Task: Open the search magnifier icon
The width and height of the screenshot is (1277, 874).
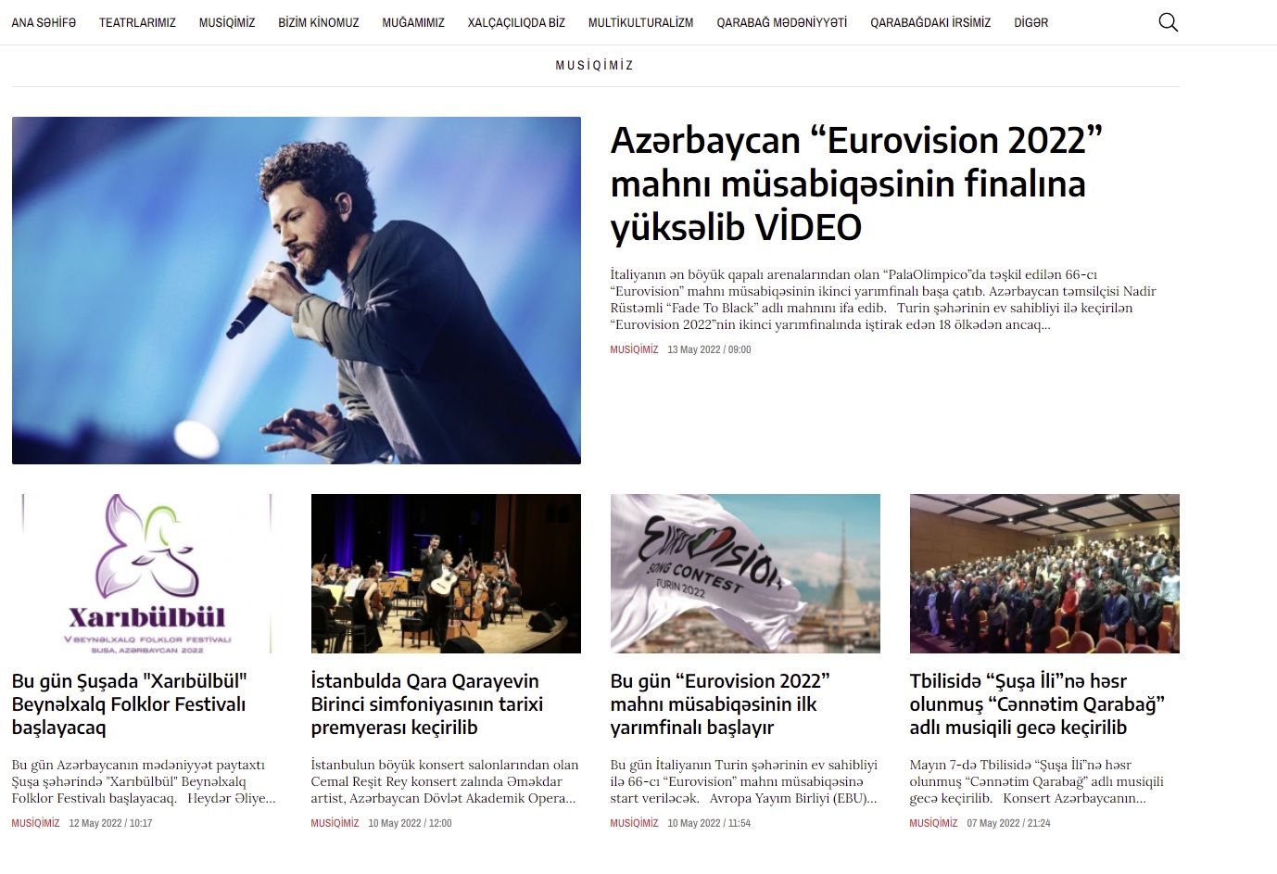Action: [1169, 22]
